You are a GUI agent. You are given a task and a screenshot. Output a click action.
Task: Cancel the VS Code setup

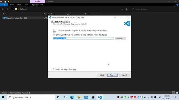[124, 75]
